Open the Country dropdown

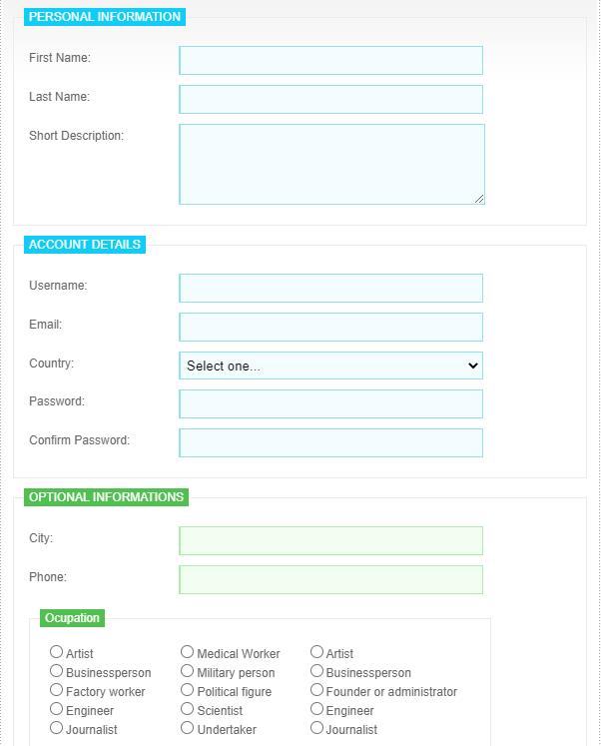point(330,366)
